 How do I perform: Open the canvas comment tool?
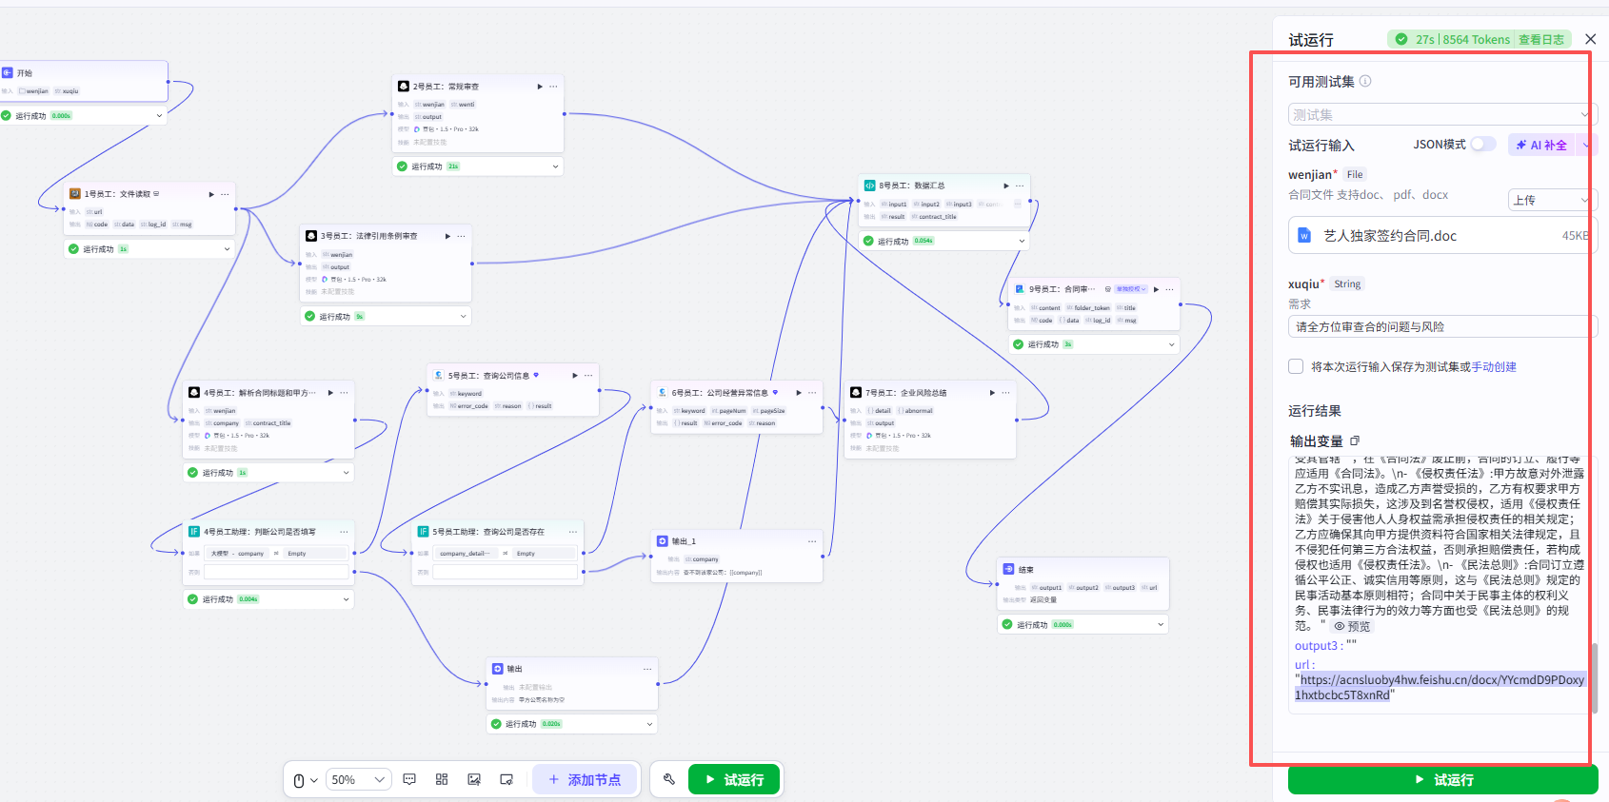409,780
